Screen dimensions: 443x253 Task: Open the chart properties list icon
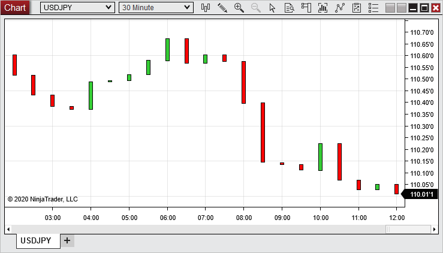coord(373,8)
